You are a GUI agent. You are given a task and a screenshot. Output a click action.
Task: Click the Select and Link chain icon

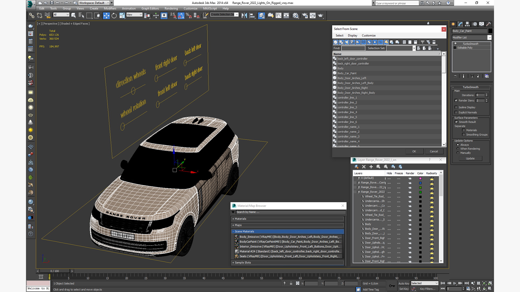coord(31,16)
